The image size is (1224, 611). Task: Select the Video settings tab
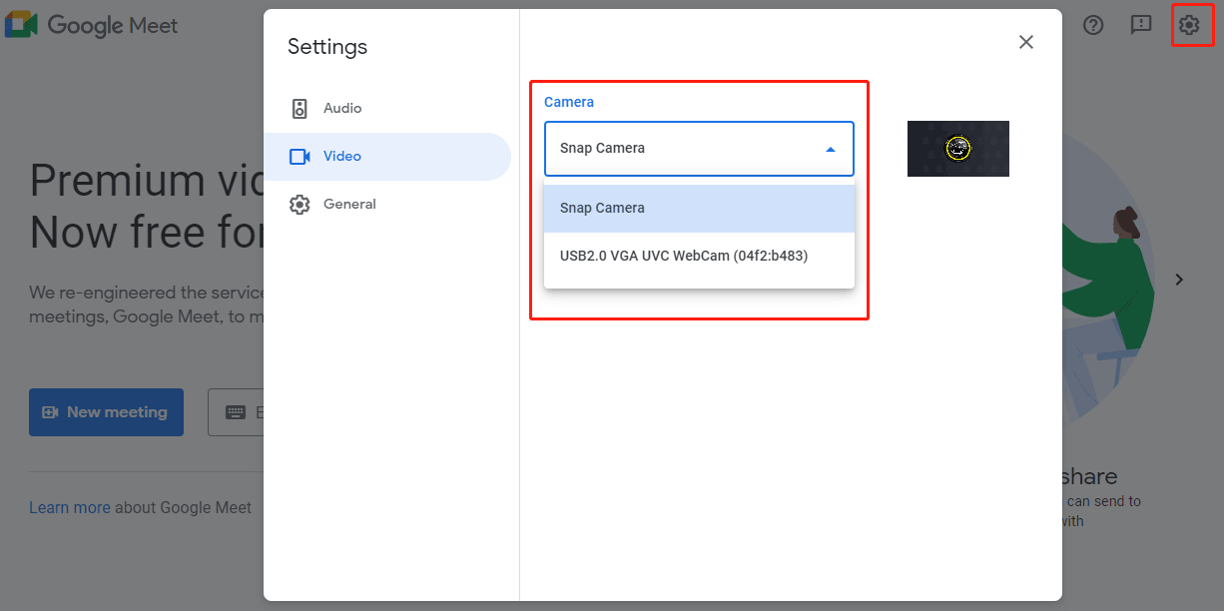[387, 157]
